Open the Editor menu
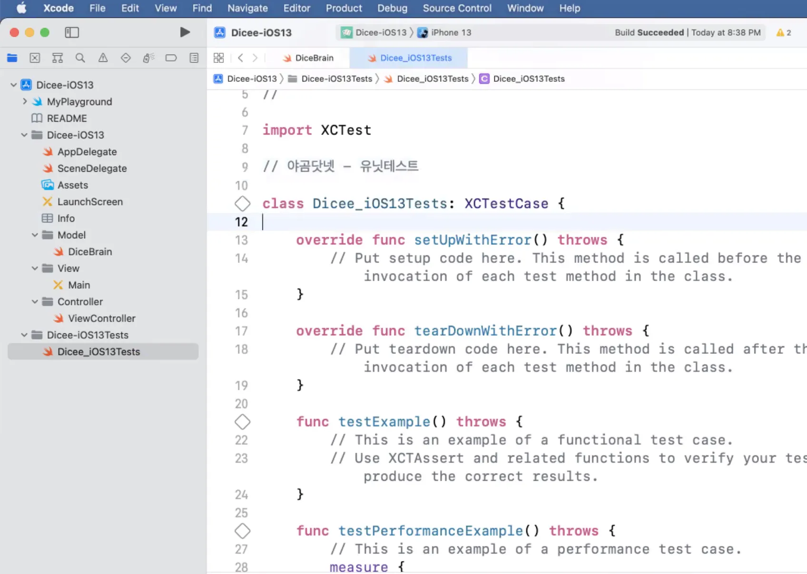 click(297, 8)
